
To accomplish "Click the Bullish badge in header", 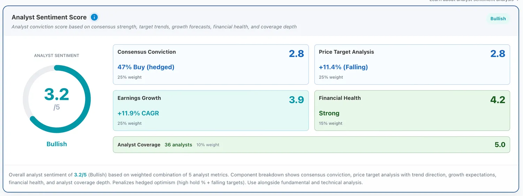I will coord(498,19).
